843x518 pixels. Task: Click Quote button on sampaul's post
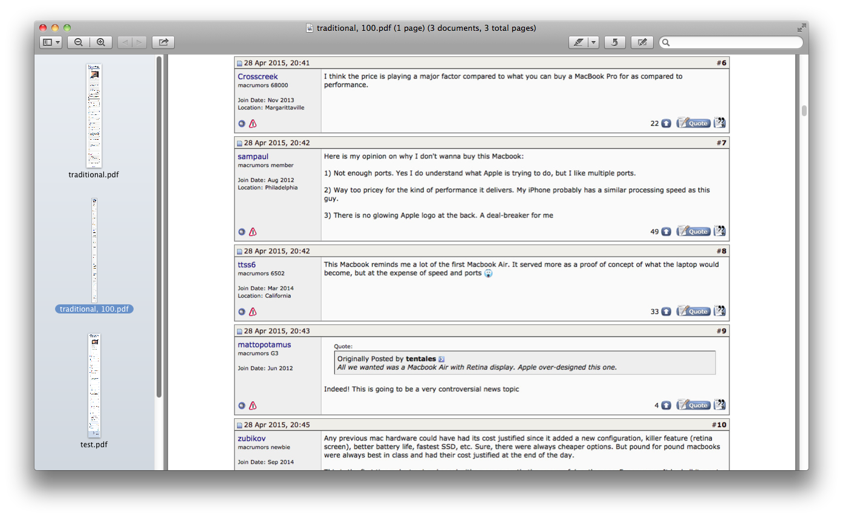694,231
